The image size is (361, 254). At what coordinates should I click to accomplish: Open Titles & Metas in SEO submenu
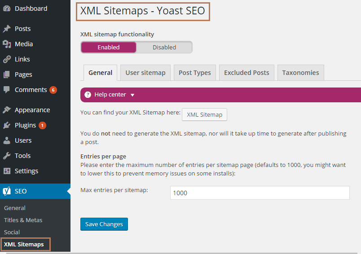click(23, 220)
